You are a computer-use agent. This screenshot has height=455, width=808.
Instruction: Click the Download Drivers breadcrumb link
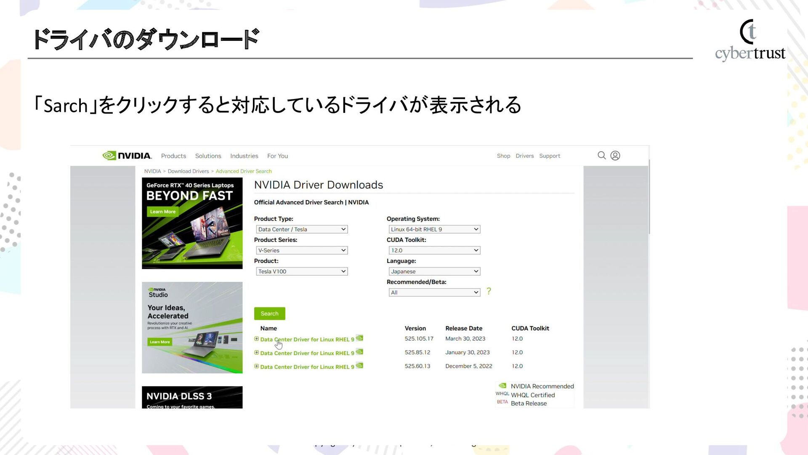[x=188, y=171]
